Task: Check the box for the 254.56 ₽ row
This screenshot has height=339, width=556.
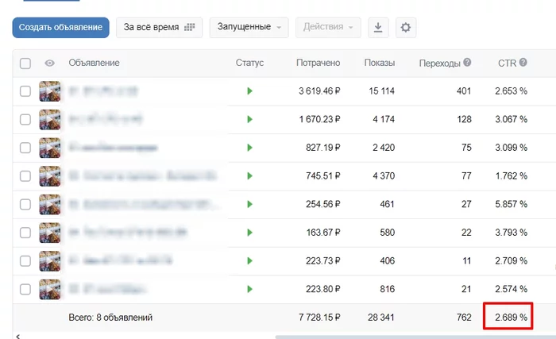Action: pyautogui.click(x=25, y=205)
